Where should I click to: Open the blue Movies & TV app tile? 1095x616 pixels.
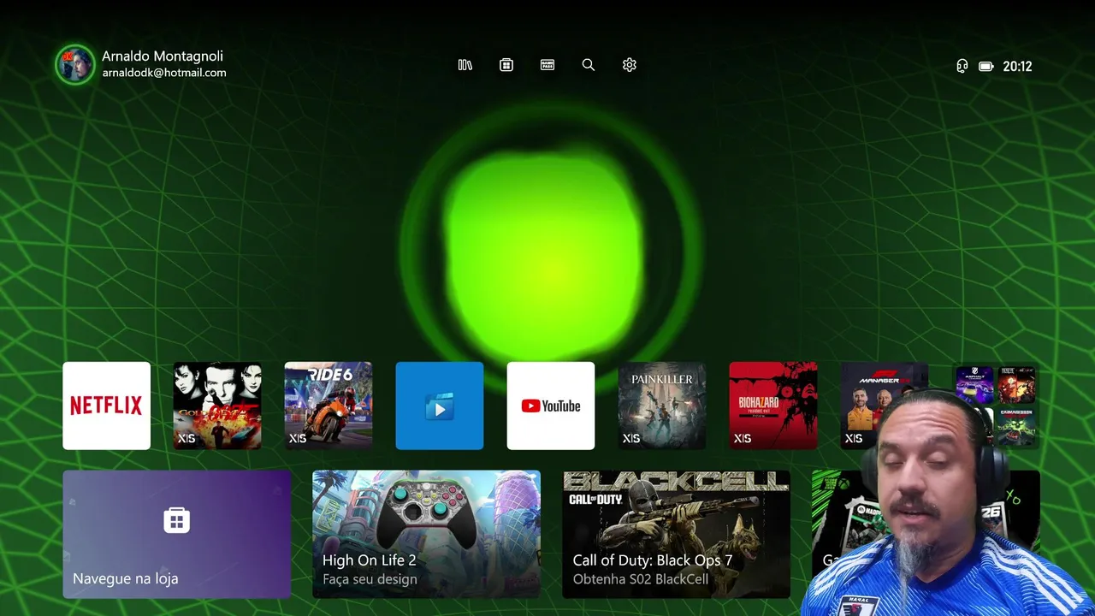[440, 406]
